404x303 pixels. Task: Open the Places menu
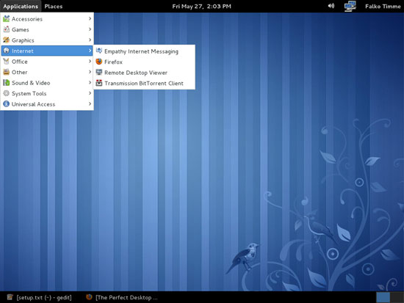tap(54, 6)
